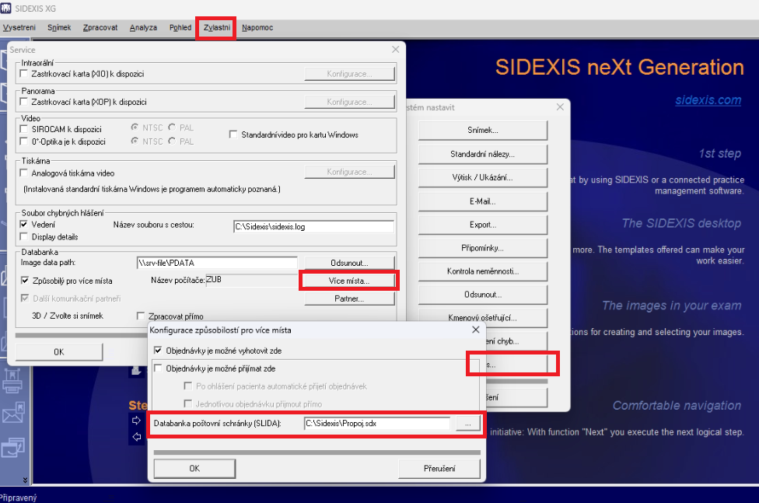Click the "1st step" heading
Viewport: 759px width, 503px height.
(720, 153)
